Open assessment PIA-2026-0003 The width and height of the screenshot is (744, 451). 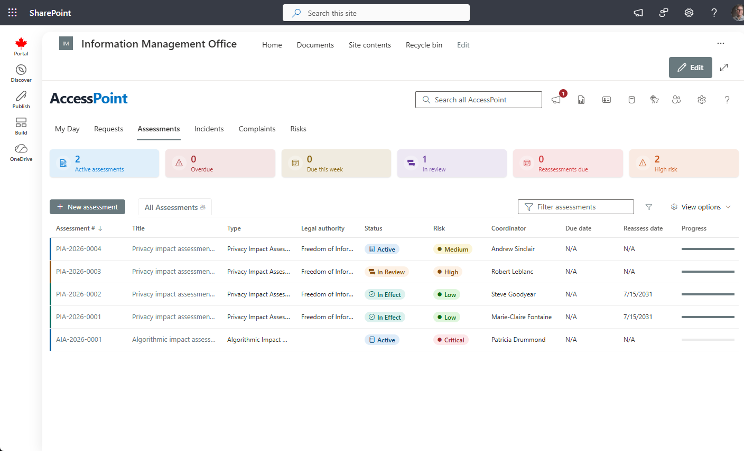coord(79,272)
